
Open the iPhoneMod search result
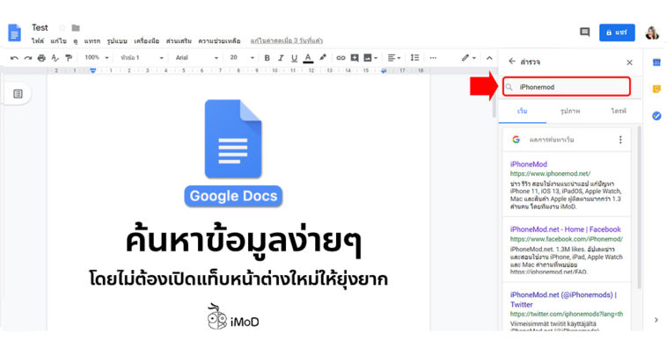pos(528,164)
